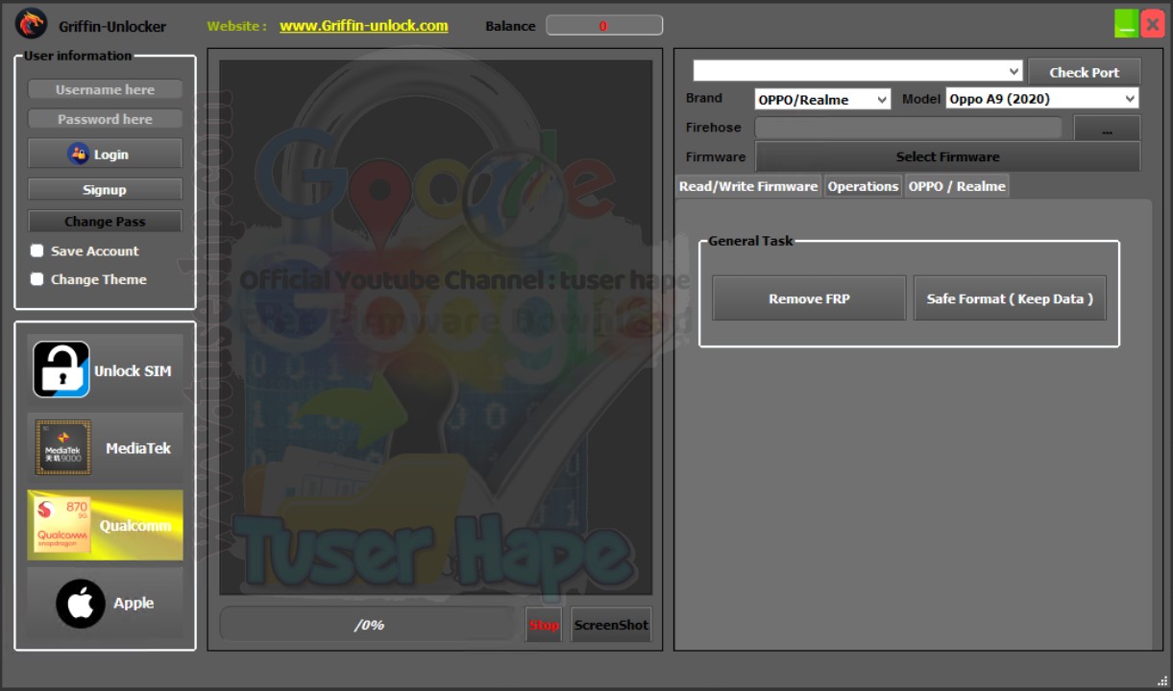Click the Qualcomm Snapdragon 870 icon
The image size is (1173, 691).
point(63,525)
